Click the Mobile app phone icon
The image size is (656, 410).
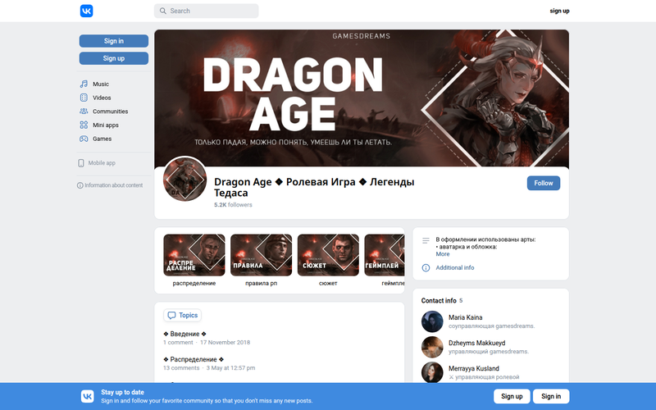click(81, 163)
